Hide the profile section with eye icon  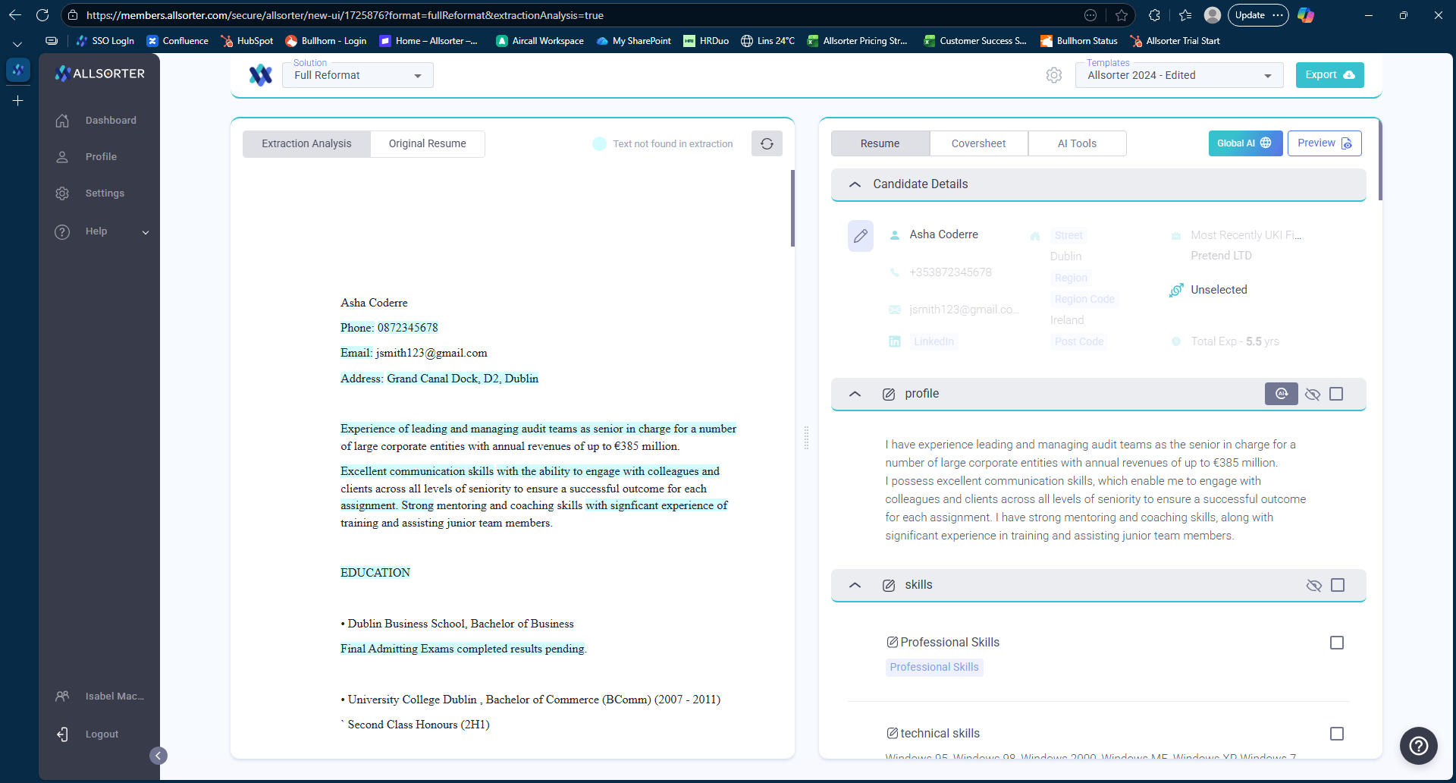coord(1313,394)
